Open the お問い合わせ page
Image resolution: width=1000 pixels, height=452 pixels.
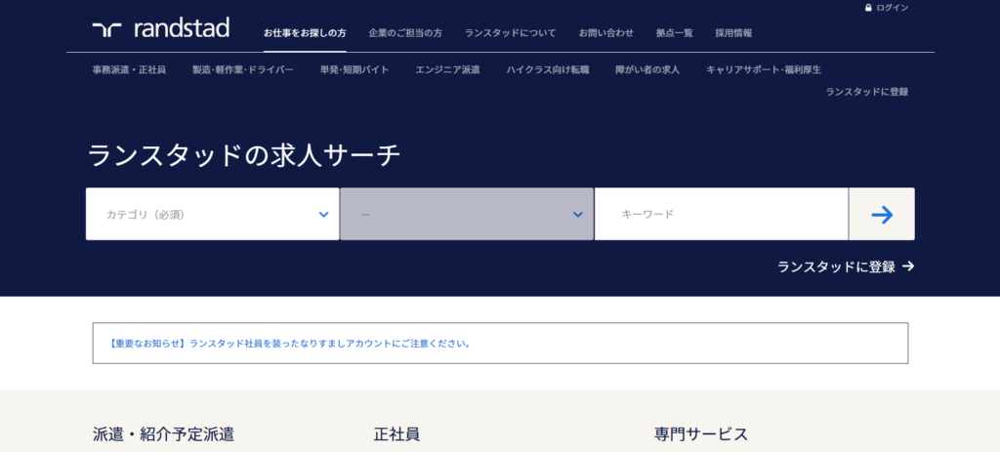tap(606, 33)
